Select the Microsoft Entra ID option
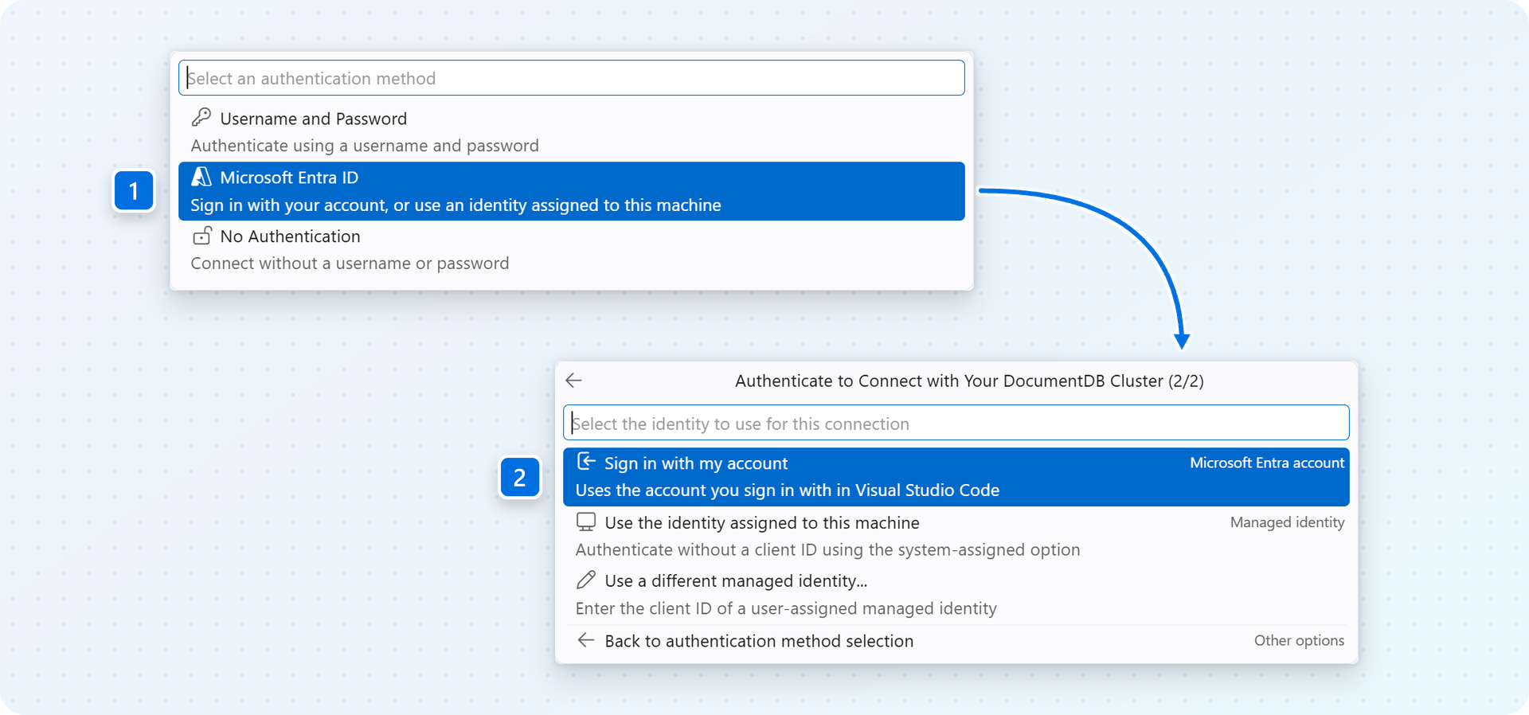 click(x=571, y=191)
